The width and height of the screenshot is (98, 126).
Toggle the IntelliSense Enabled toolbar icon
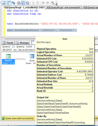(3, 3)
